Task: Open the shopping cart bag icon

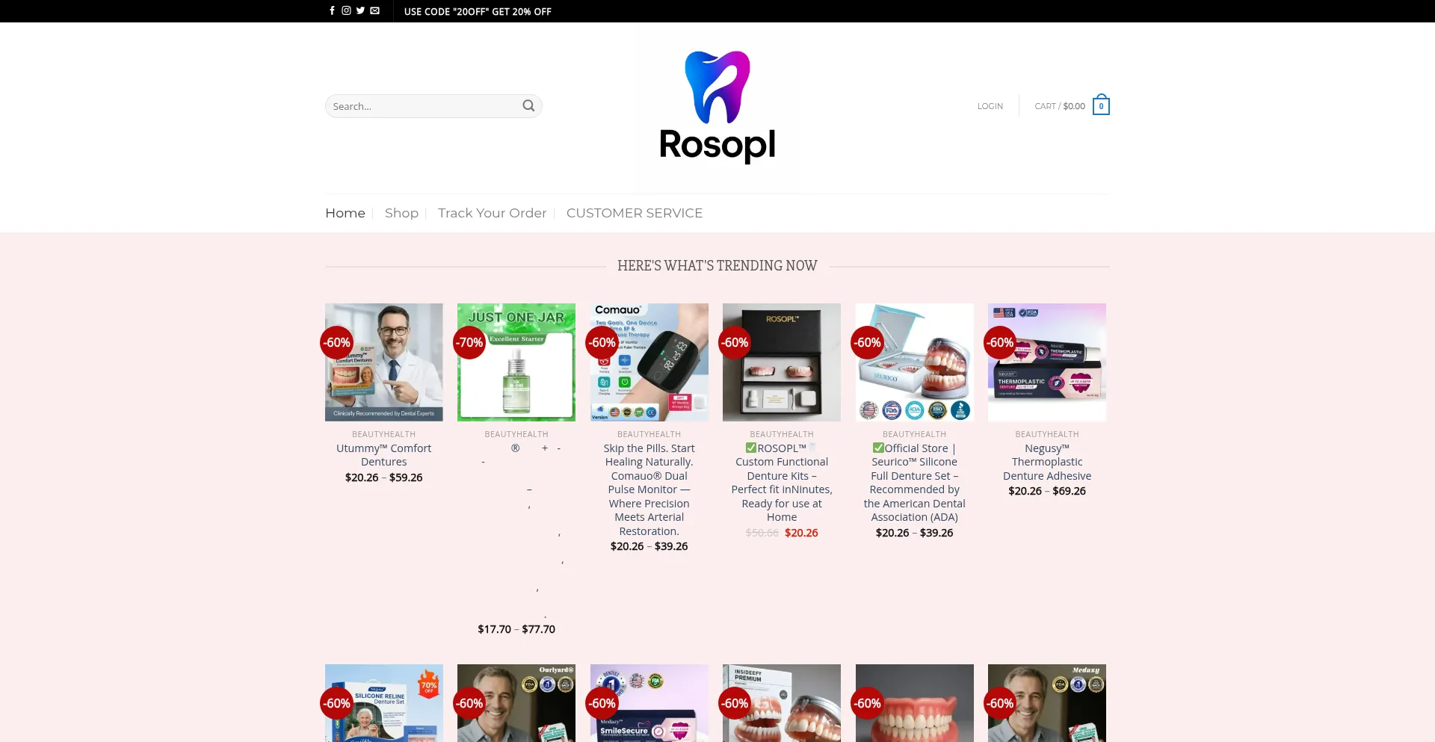Action: pos(1101,105)
